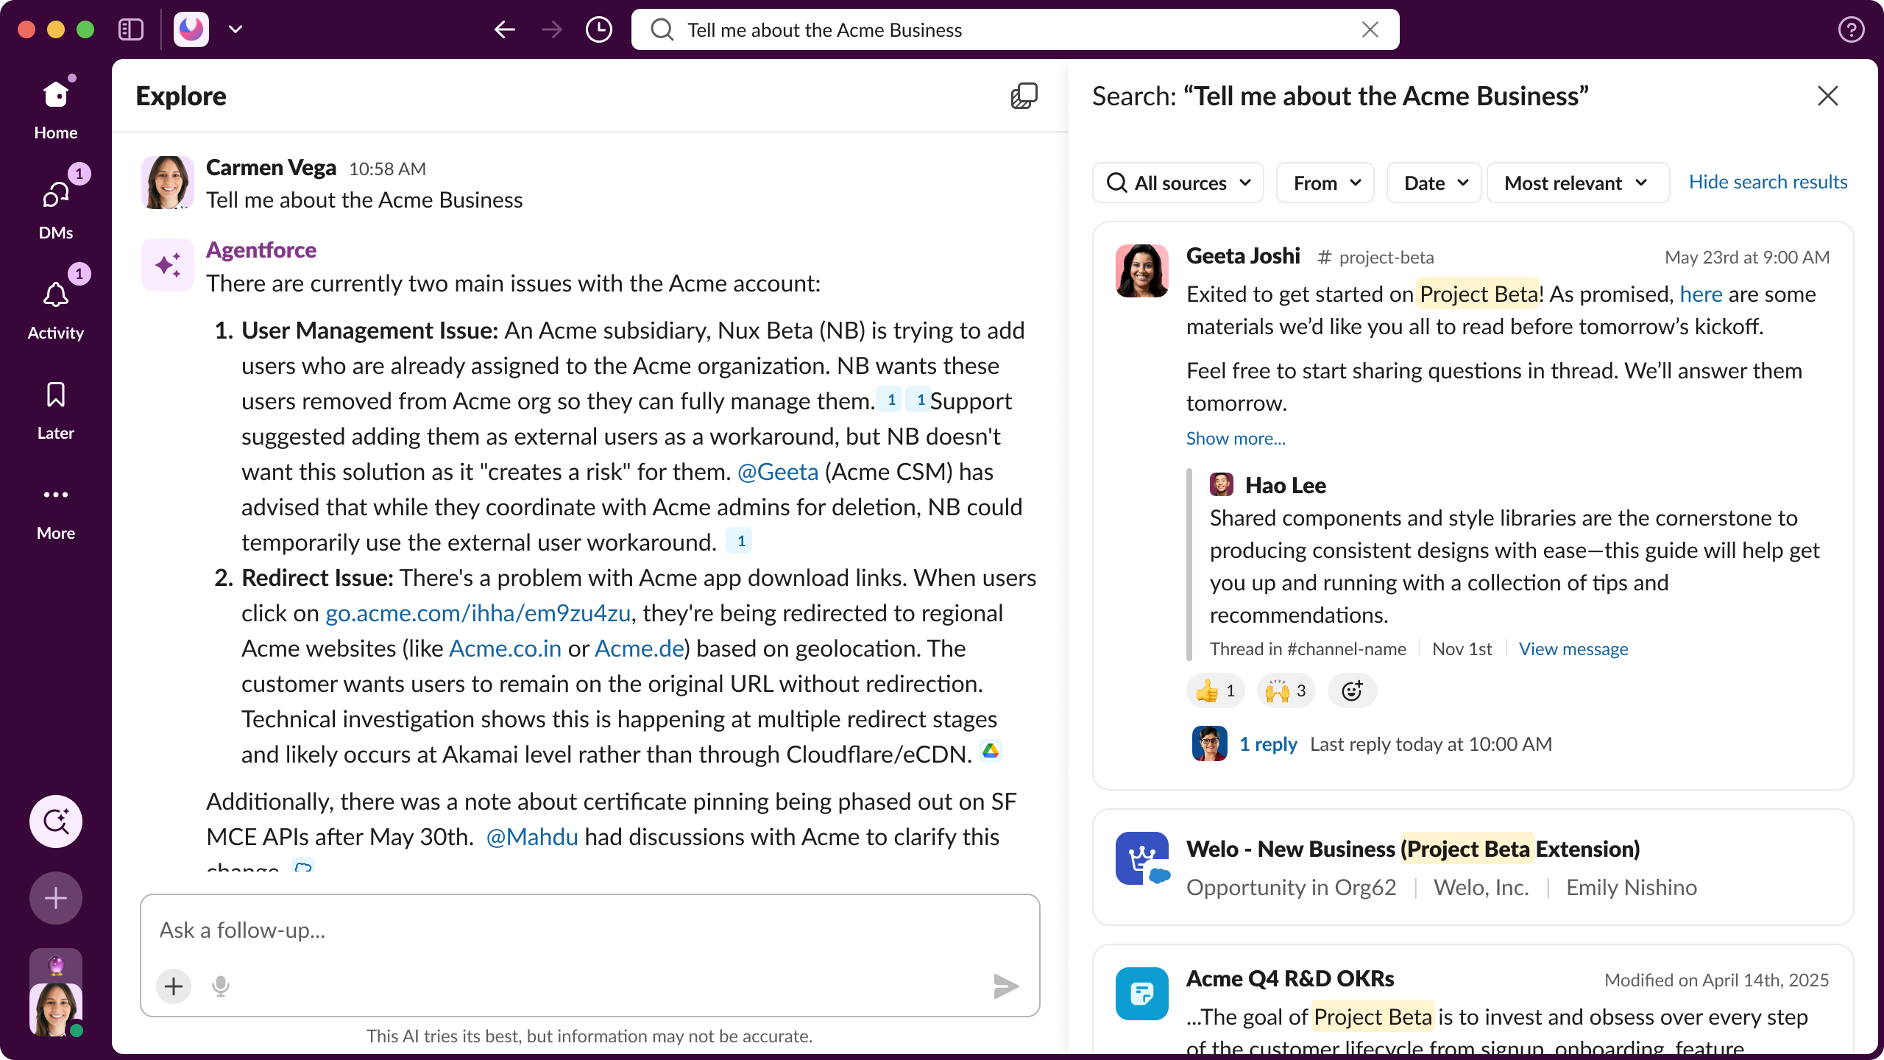The height and width of the screenshot is (1060, 1884).
Task: Open the Acme.co.in link
Action: [x=505, y=649]
